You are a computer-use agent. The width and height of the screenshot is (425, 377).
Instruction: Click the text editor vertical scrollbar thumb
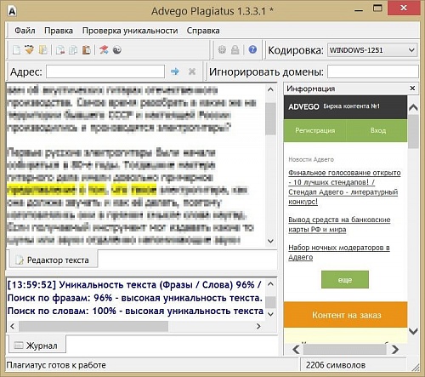270,118
